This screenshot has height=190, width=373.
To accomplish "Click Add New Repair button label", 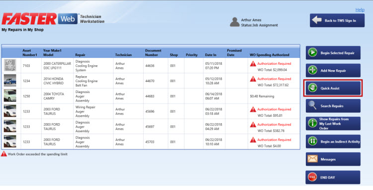I will tap(333, 71).
